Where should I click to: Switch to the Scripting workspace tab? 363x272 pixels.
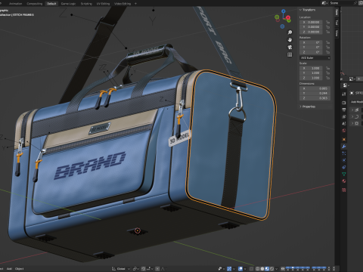point(86,4)
